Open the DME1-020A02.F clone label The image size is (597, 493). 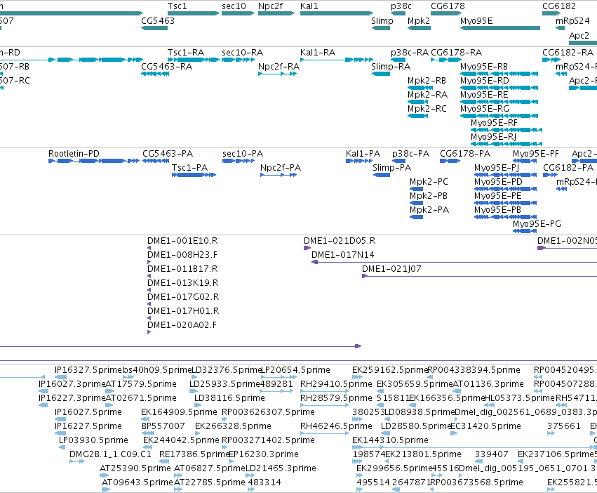pos(182,325)
